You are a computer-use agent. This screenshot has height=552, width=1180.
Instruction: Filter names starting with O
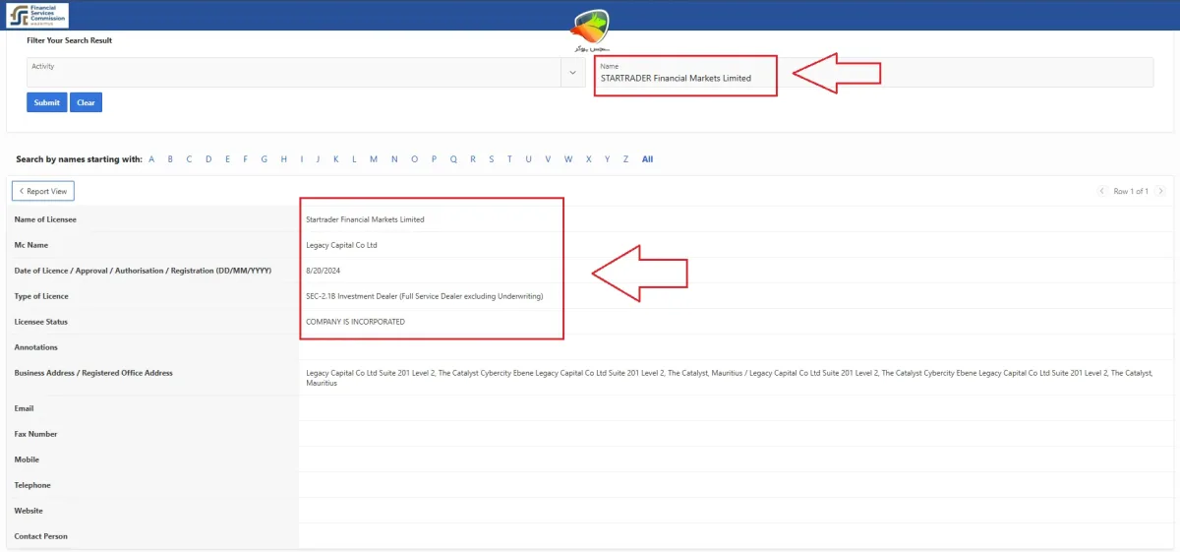[x=415, y=159]
